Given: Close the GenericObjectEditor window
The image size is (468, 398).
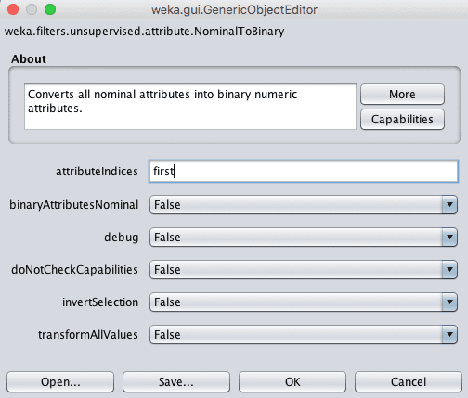Looking at the screenshot, I should point(13,9).
